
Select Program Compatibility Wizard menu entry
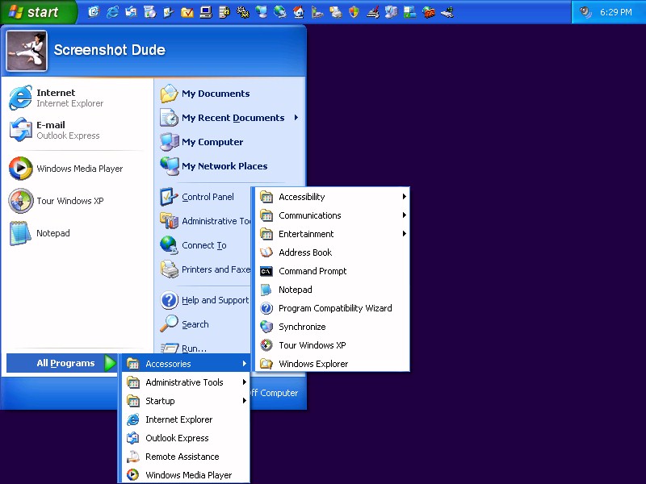click(334, 308)
